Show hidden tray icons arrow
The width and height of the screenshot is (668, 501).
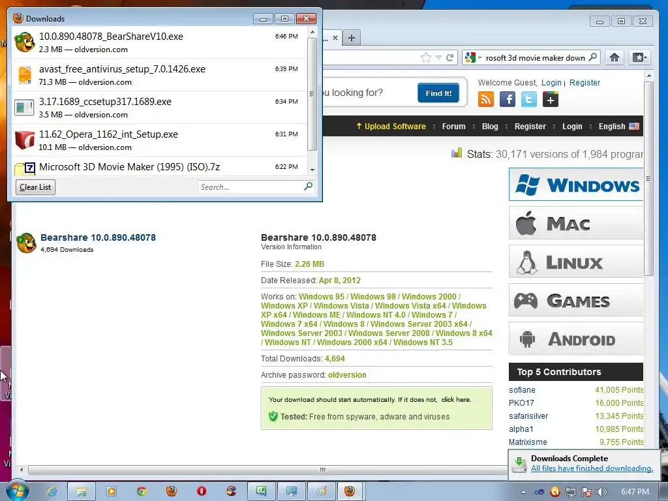pos(523,492)
